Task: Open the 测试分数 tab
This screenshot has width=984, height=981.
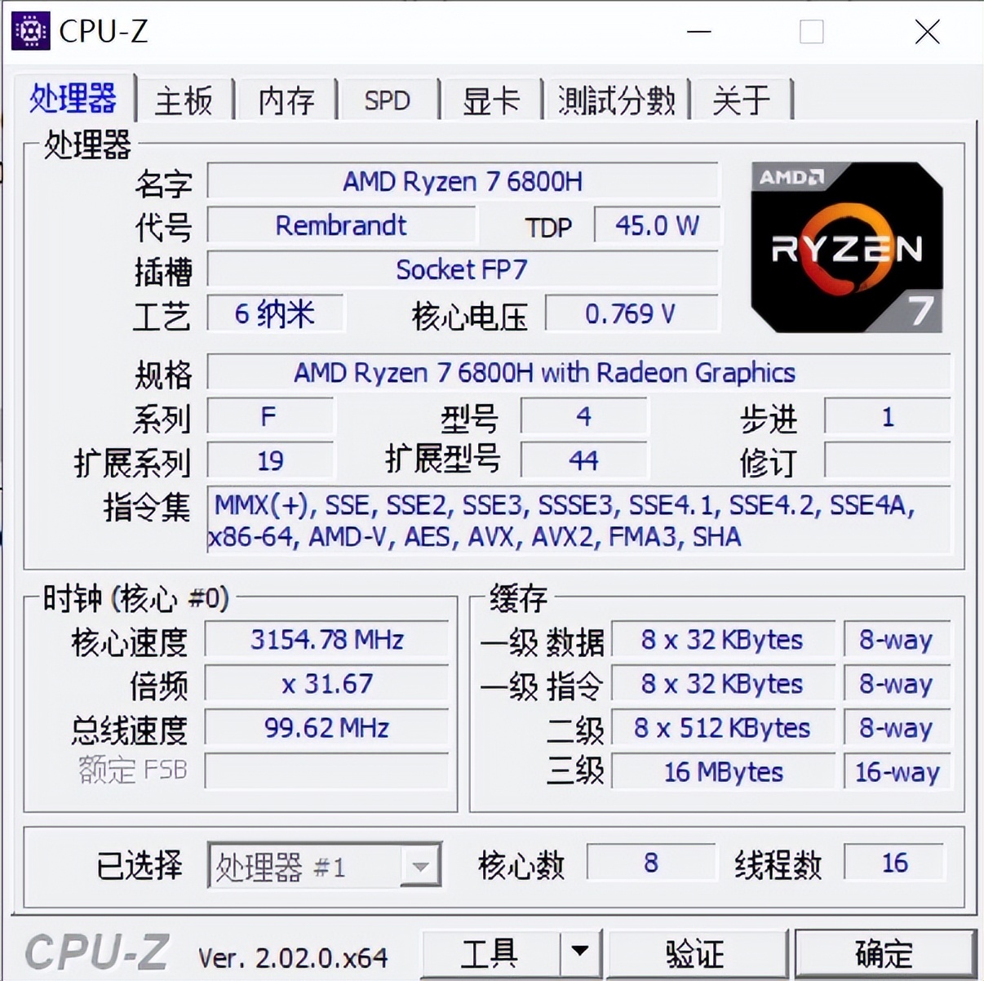Action: click(616, 100)
